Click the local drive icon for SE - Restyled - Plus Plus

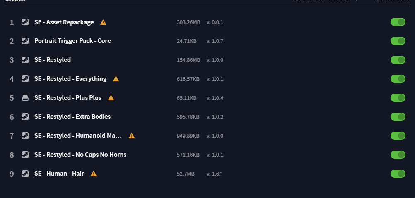pos(25,98)
